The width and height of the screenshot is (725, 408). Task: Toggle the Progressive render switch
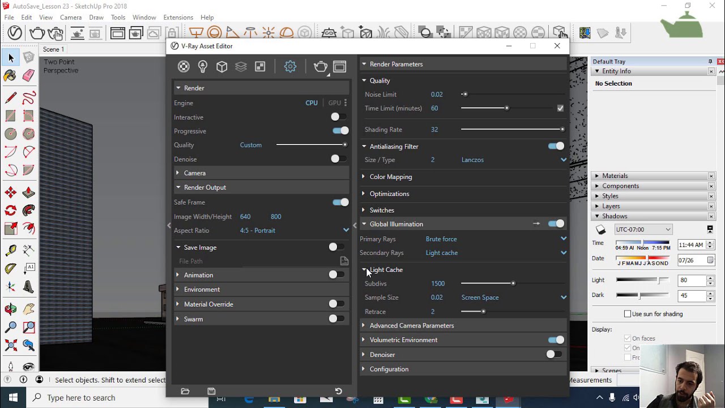point(340,131)
